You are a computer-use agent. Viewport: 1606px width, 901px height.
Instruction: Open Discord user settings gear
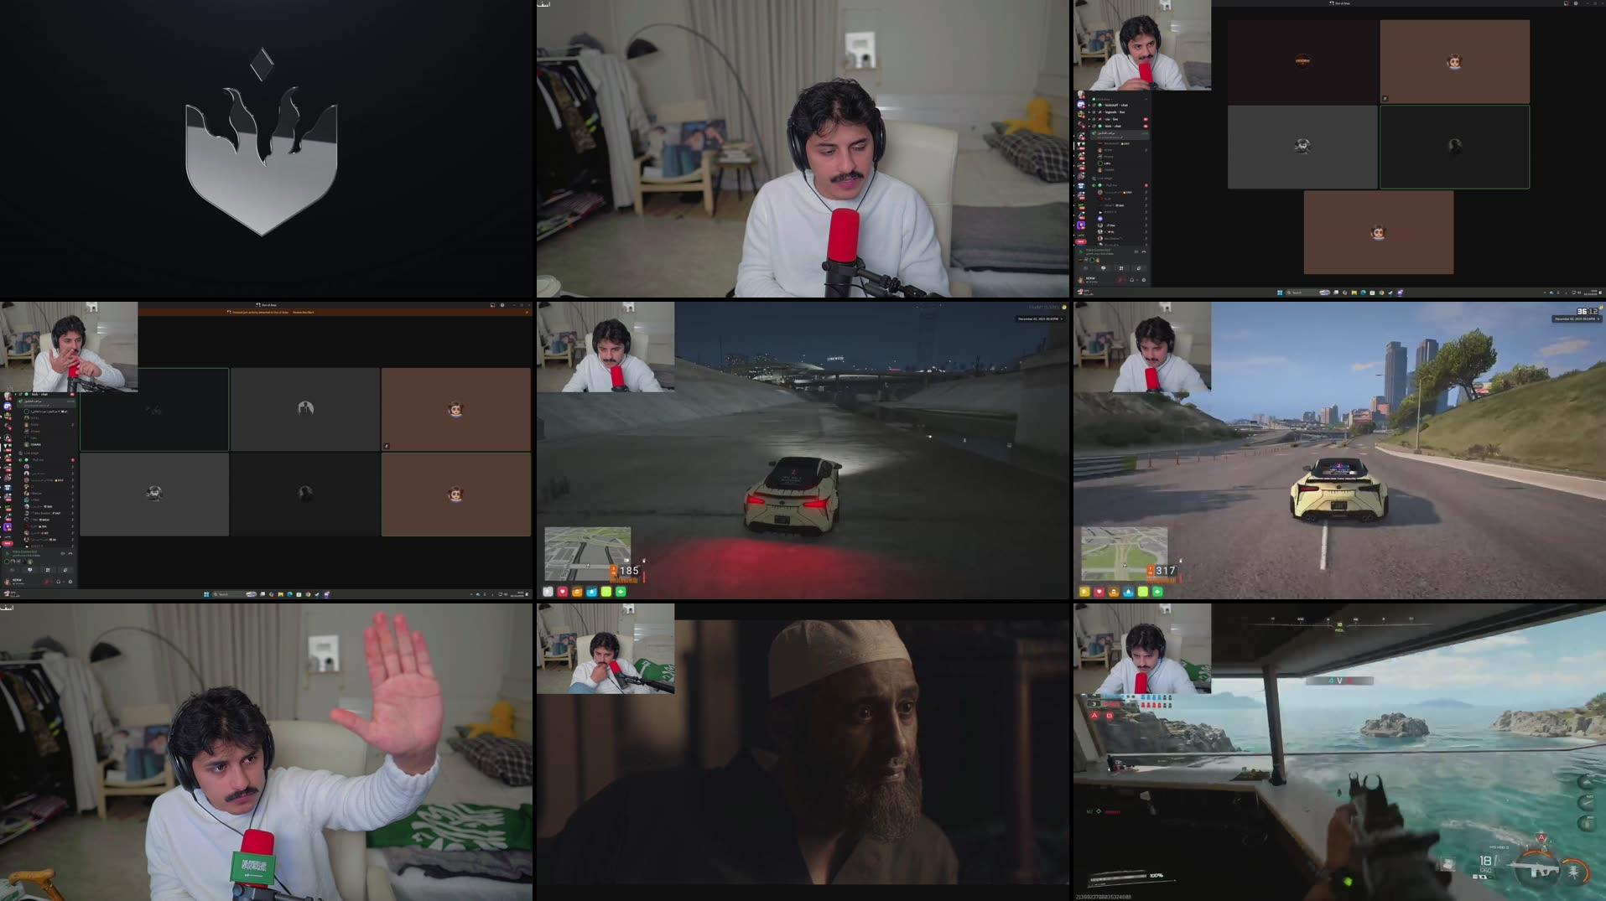click(70, 582)
